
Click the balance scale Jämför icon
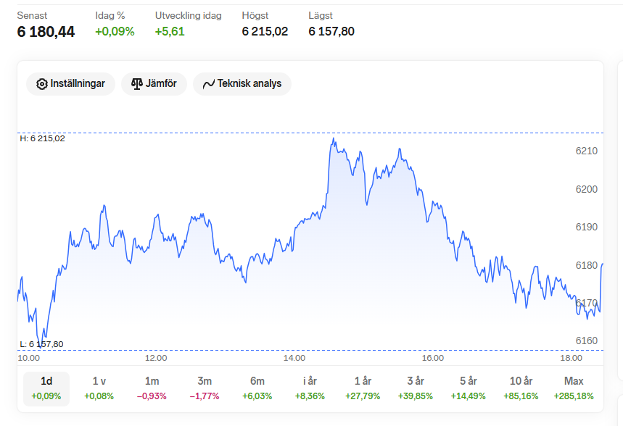136,84
